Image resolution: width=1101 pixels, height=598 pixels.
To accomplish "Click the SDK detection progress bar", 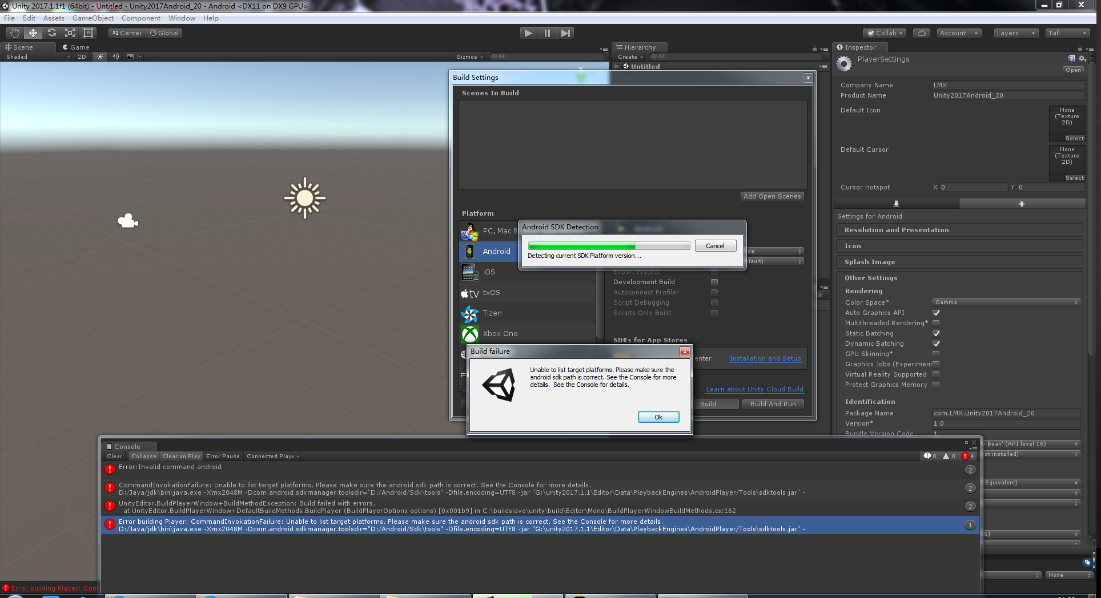I will pyautogui.click(x=609, y=246).
